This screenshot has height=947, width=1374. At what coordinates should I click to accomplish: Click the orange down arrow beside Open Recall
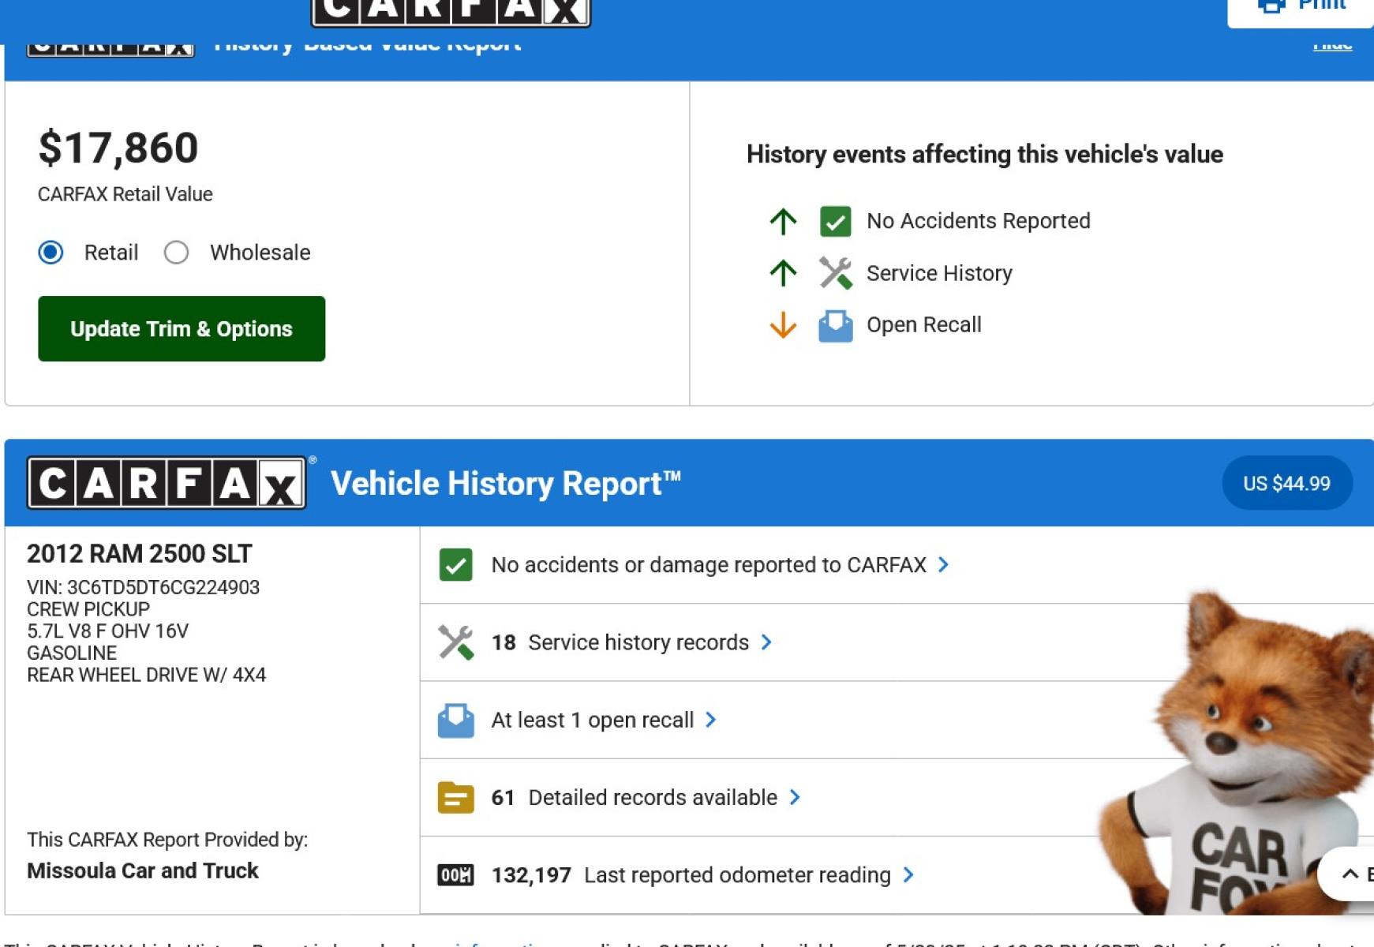pos(783,325)
